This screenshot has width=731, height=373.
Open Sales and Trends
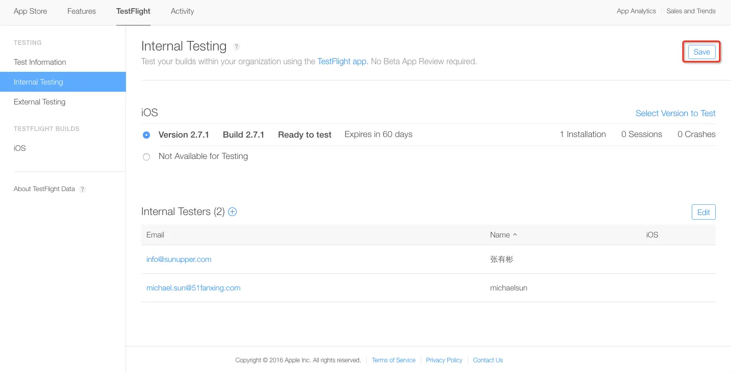coord(691,11)
